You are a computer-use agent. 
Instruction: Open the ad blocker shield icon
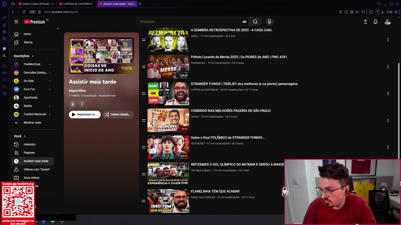click(352, 12)
